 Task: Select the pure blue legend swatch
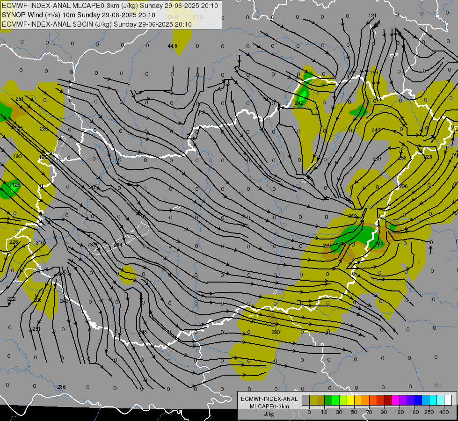[418, 400]
